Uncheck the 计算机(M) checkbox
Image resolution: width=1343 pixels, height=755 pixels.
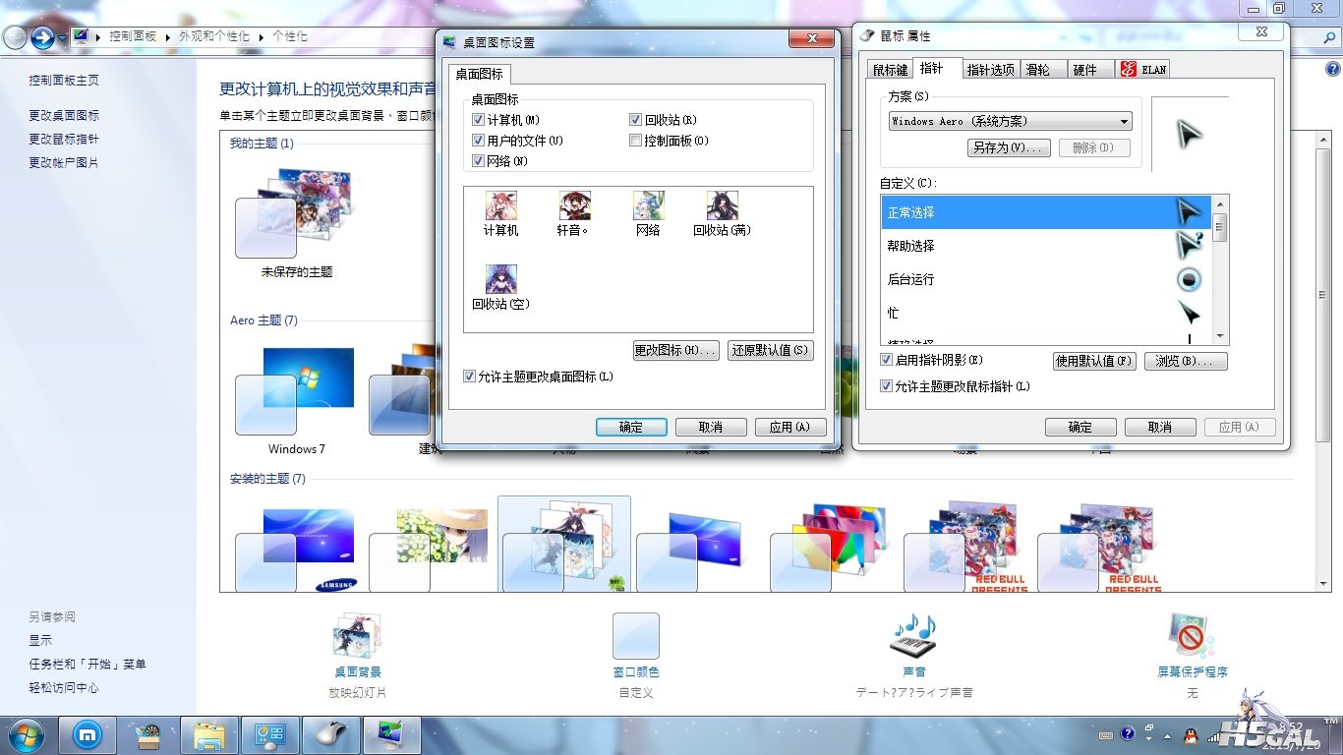click(479, 120)
